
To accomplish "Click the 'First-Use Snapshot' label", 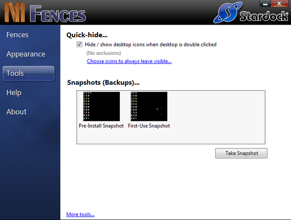I will point(149,126).
